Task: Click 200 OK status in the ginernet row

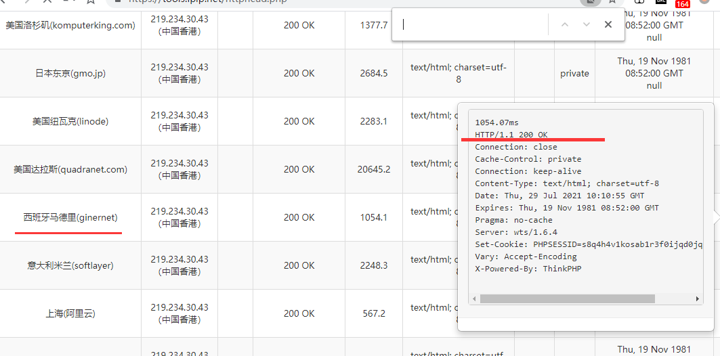Action: pyautogui.click(x=299, y=218)
